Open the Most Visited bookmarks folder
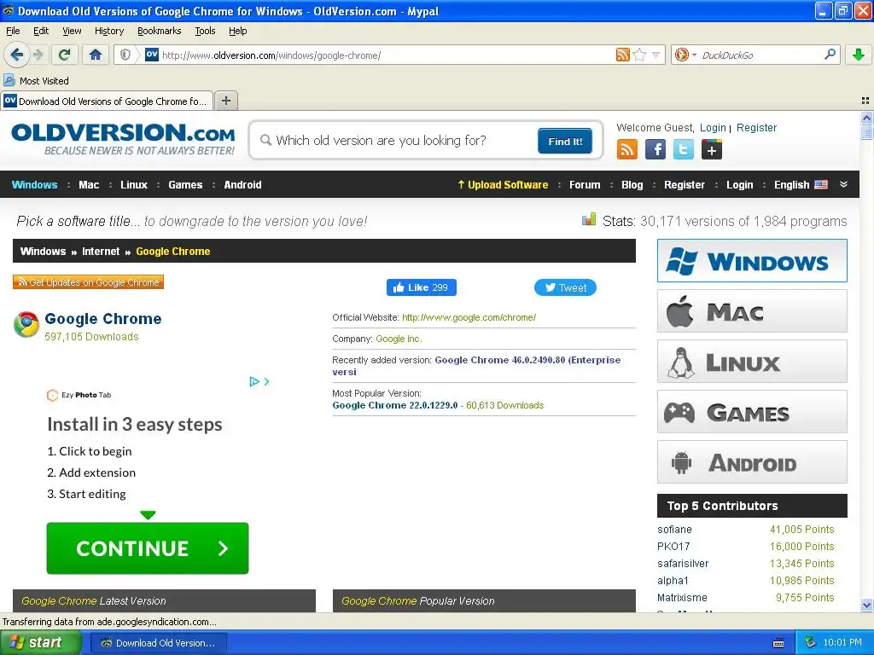This screenshot has height=655, width=874. coord(37,81)
